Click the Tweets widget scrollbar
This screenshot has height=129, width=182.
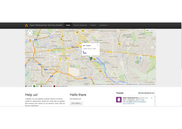[155, 101]
